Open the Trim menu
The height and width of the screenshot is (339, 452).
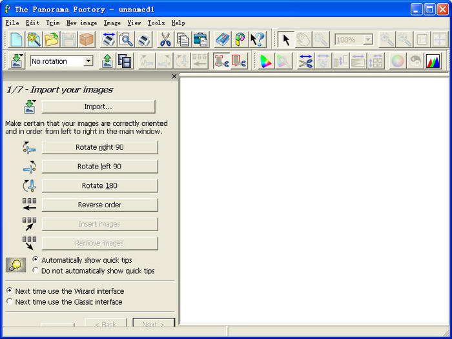pos(53,23)
